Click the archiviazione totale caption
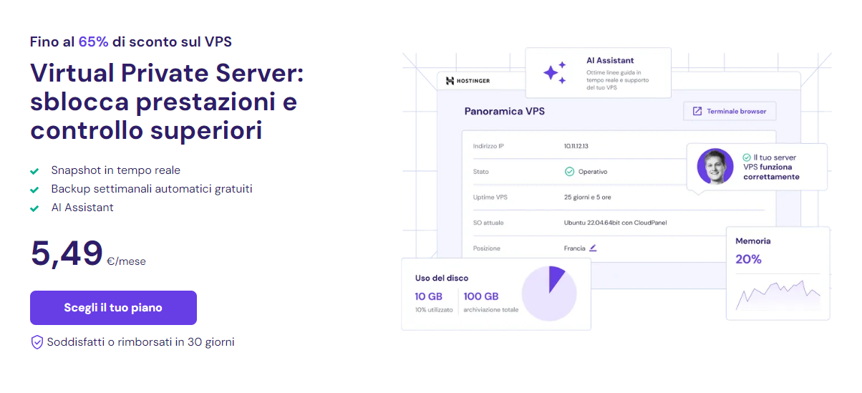This screenshot has width=862, height=393. (491, 310)
